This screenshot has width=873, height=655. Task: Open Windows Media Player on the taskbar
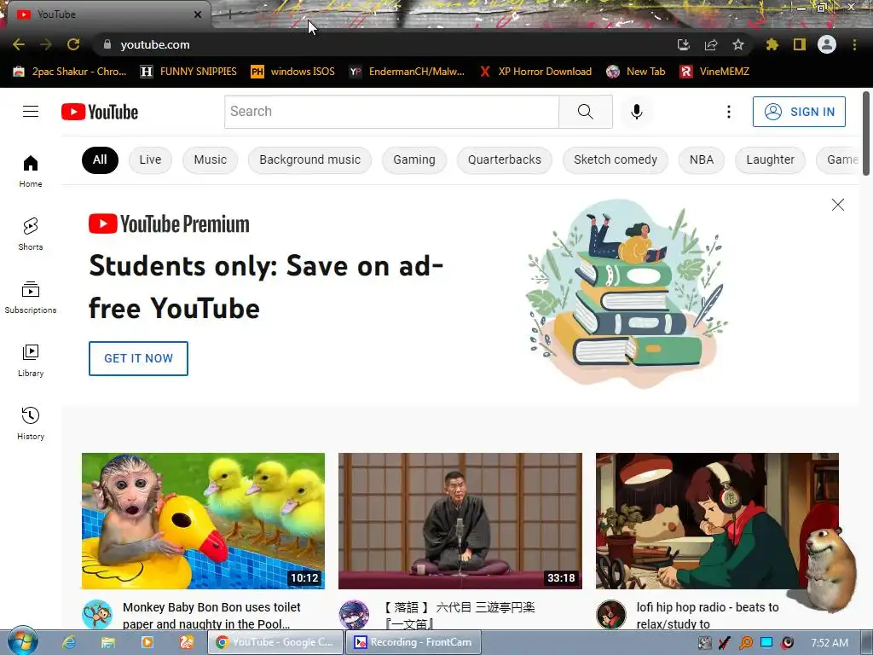(x=147, y=642)
